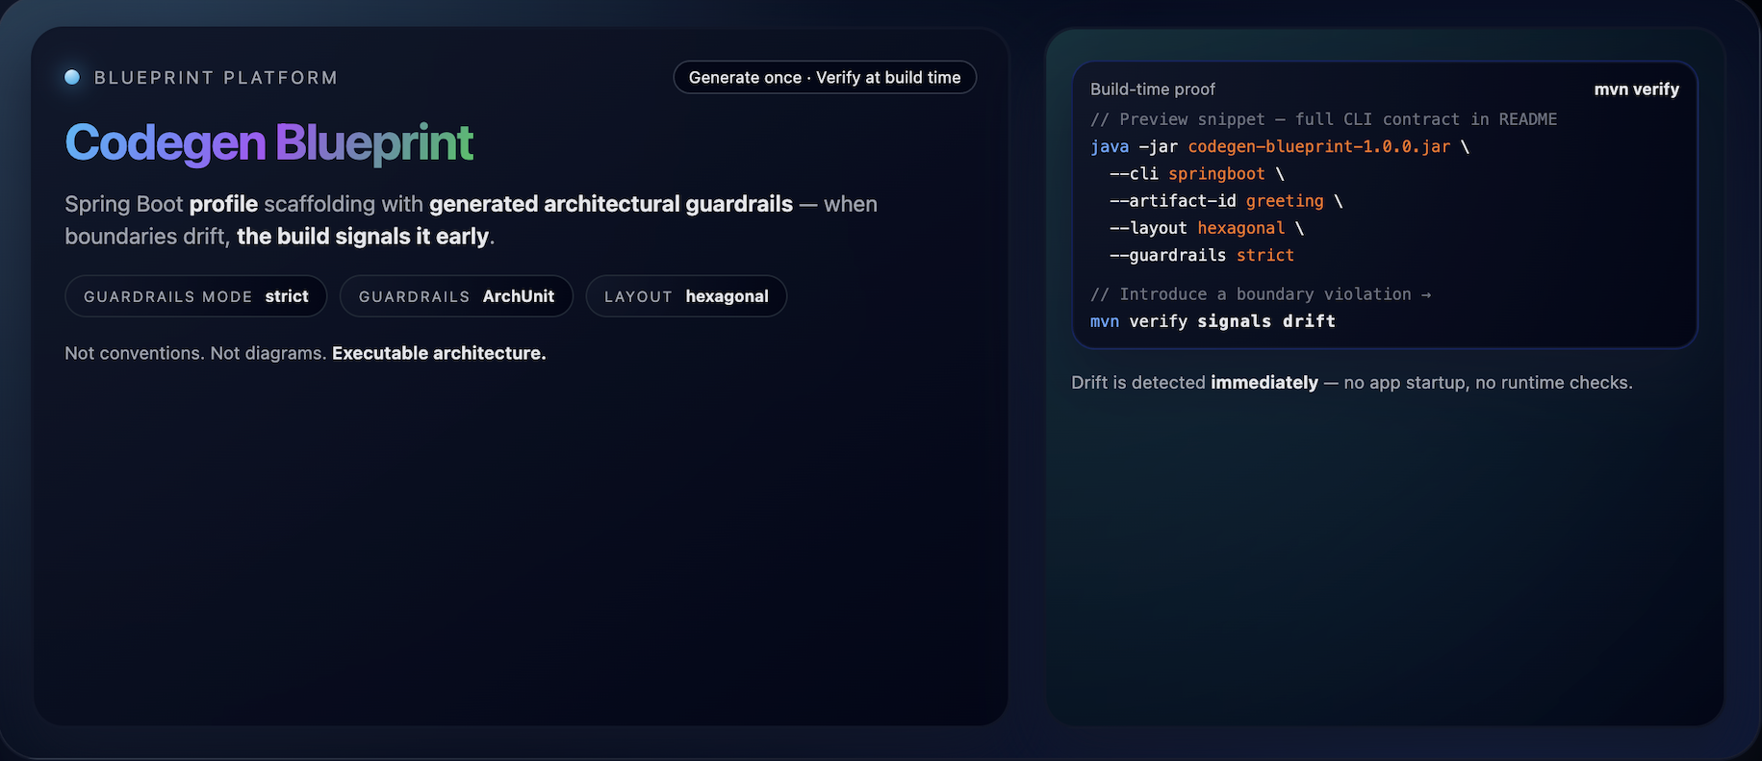Click 'Executable architecture.' bold text
Image resolution: width=1762 pixels, height=761 pixels.
(439, 353)
